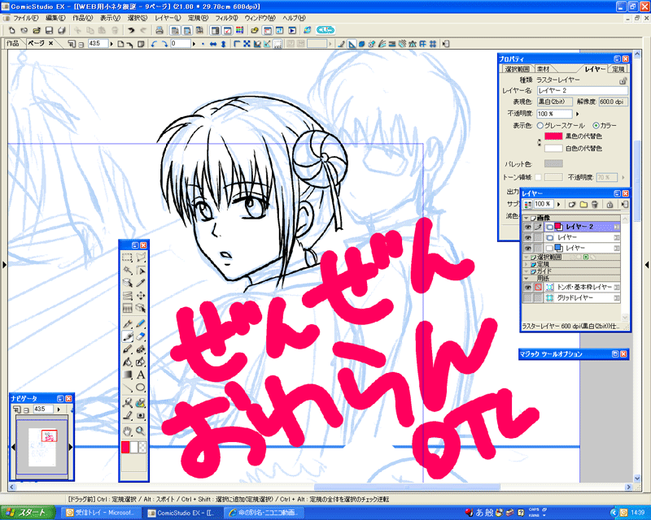Select the pen tool in toolbox
The image size is (651, 520).
point(128,324)
